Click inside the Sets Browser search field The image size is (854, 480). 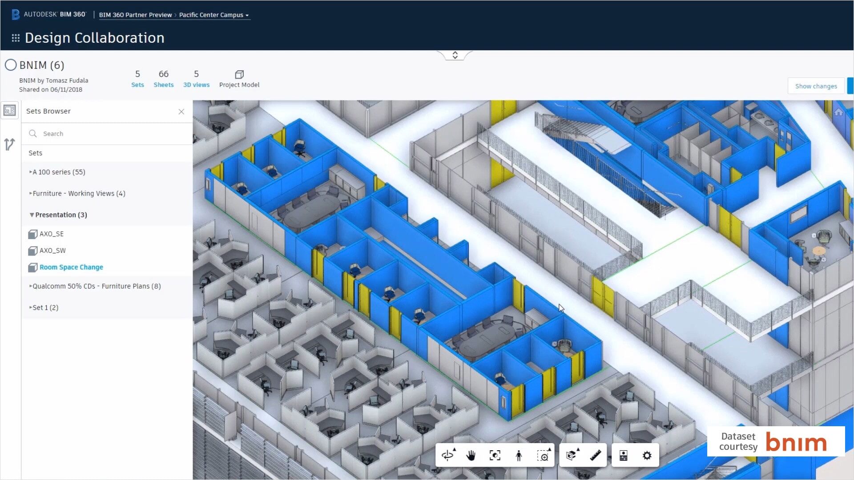pos(89,133)
